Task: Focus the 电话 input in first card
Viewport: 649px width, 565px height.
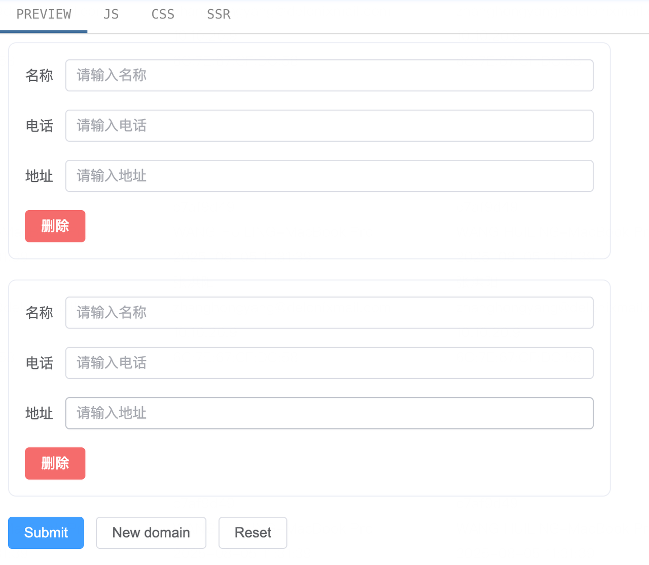Action: (x=330, y=126)
